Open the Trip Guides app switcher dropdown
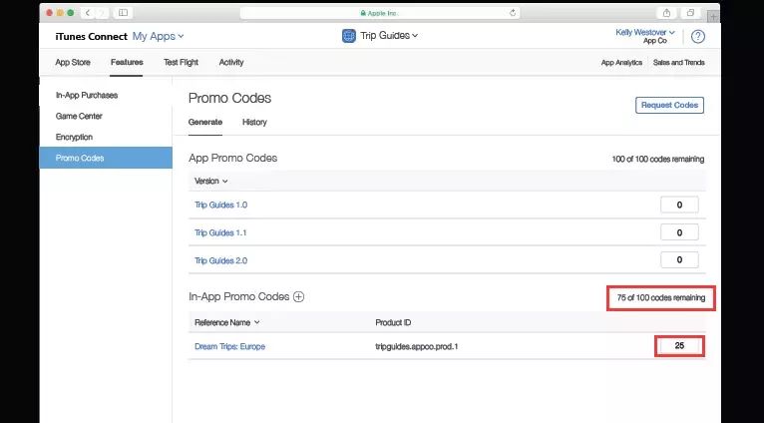The height and width of the screenshot is (423, 764). coord(389,36)
